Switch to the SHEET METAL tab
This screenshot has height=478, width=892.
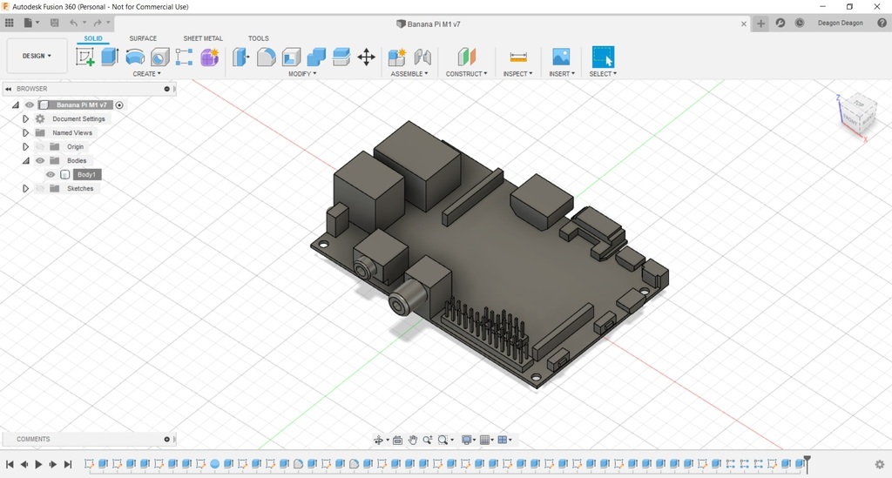point(203,38)
